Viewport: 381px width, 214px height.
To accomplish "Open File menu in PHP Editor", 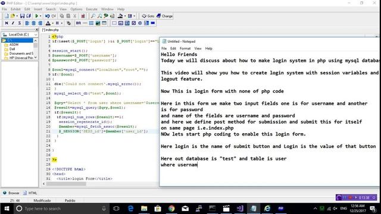I will point(4,9).
